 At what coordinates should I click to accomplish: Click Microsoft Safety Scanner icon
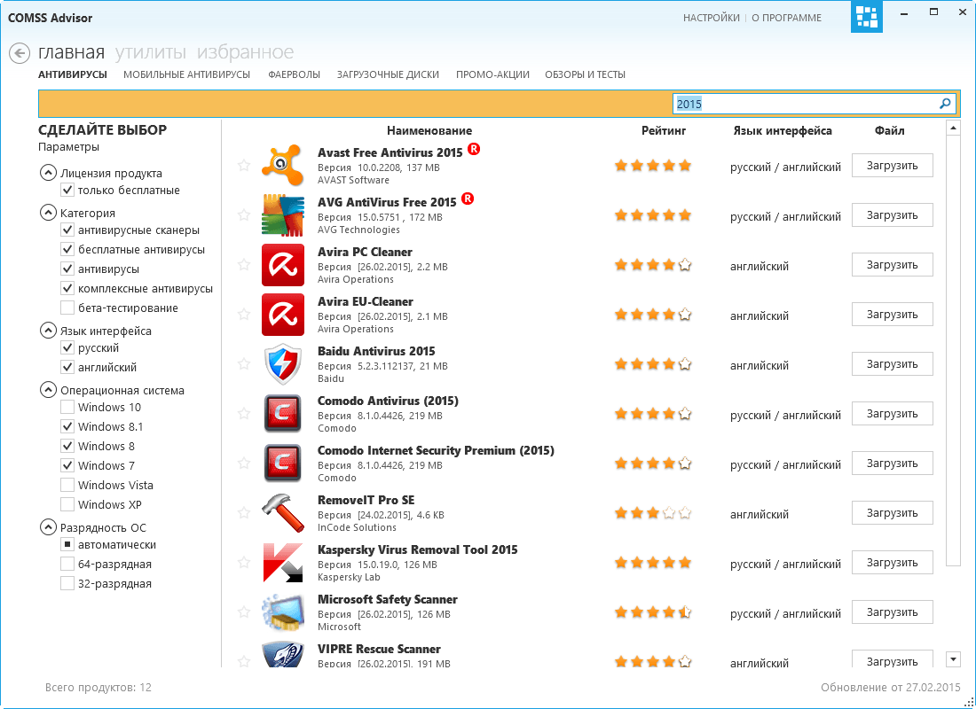282,612
